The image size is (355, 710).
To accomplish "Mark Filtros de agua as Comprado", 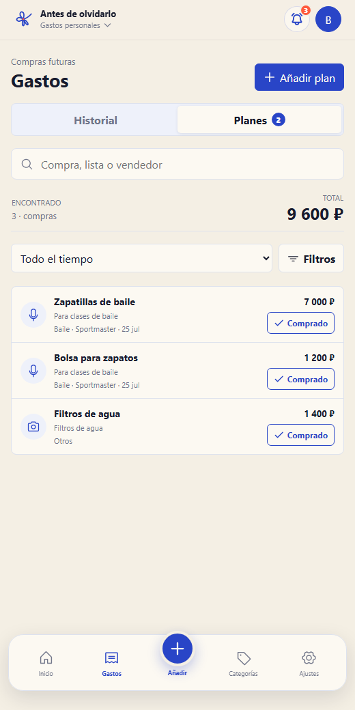I will 300,435.
